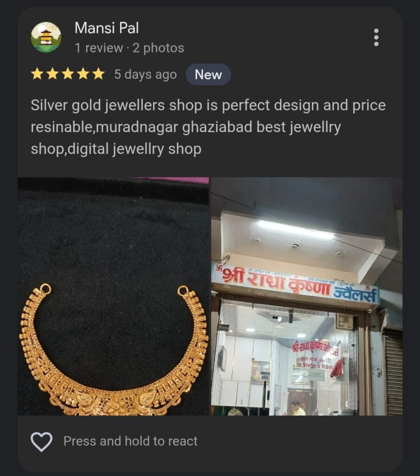Viewport: 420px width, 476px height.
Task: Open the jewellers shop front photo
Action: [x=307, y=296]
